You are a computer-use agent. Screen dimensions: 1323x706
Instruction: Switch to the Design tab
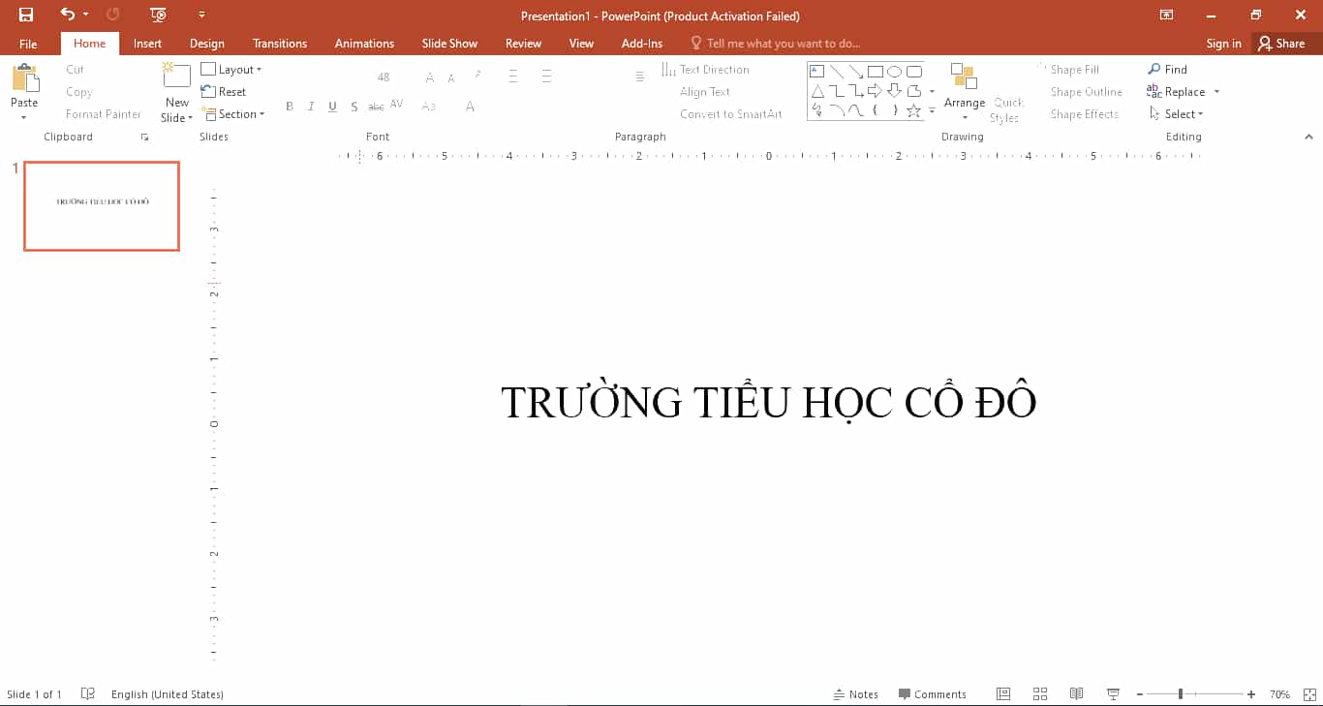[x=206, y=44]
